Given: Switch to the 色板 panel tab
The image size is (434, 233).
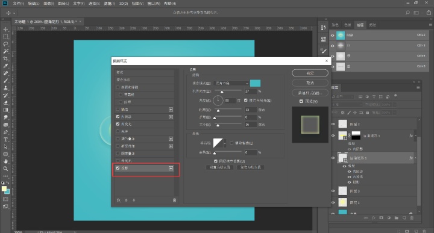Looking at the screenshot, I should [x=348, y=25].
